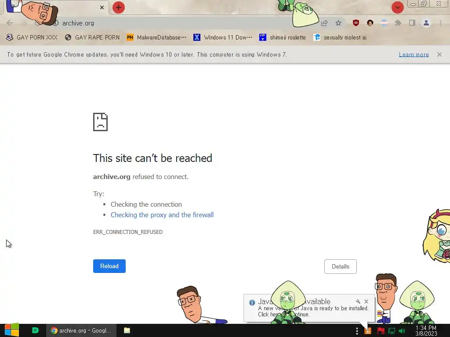Open the Windows Start menu

(x=12, y=330)
